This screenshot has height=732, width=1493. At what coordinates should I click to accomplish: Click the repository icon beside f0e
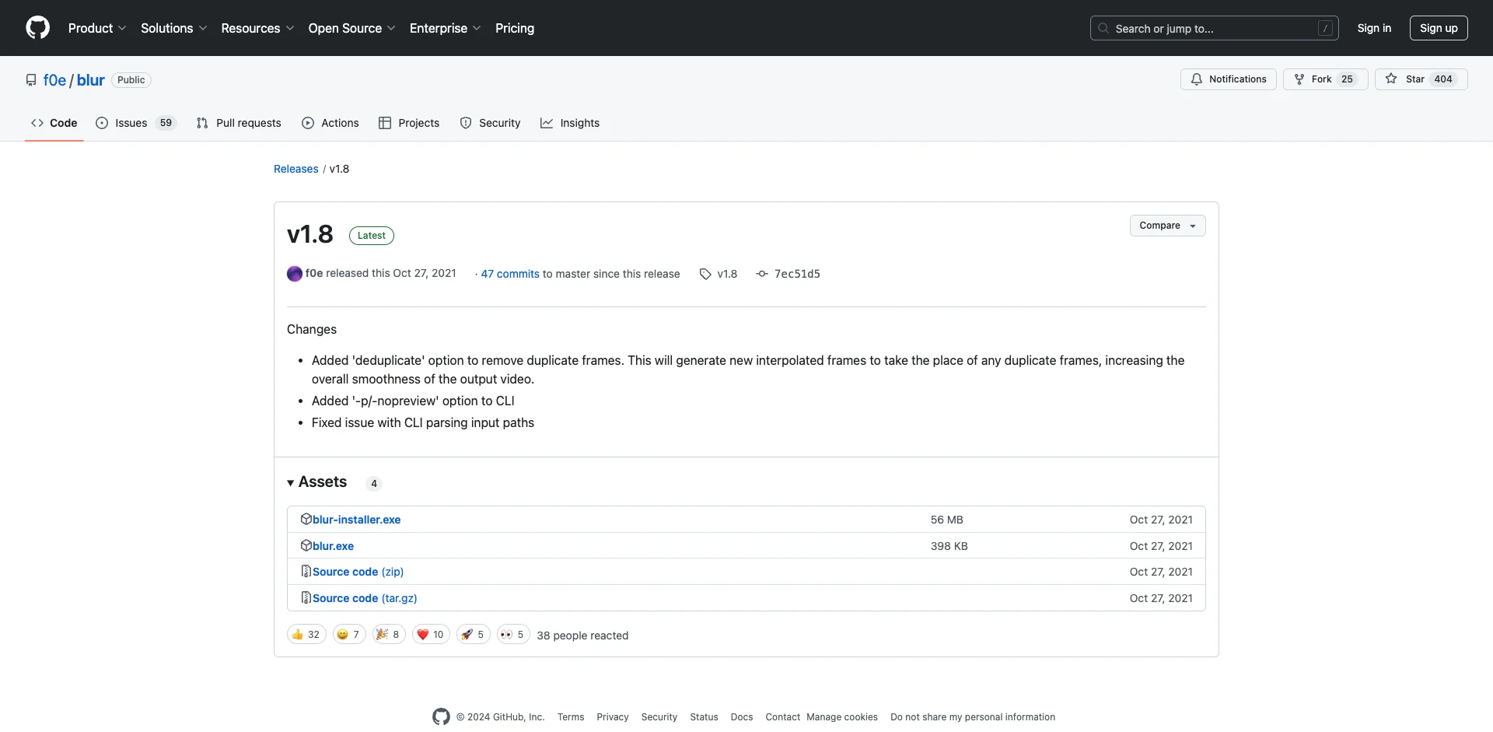point(31,80)
